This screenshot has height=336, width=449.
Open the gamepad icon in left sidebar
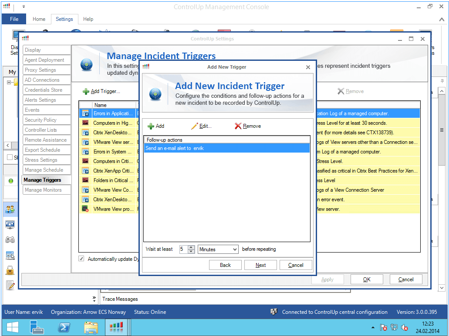click(x=10, y=240)
